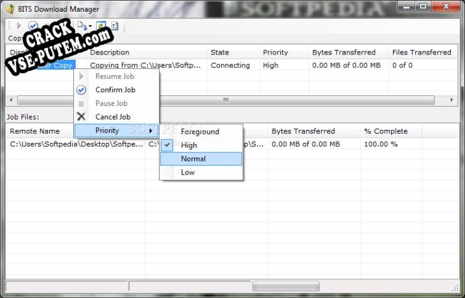
Task: Click the jobs list horizontal scrollbar thumb
Action: 226,100
